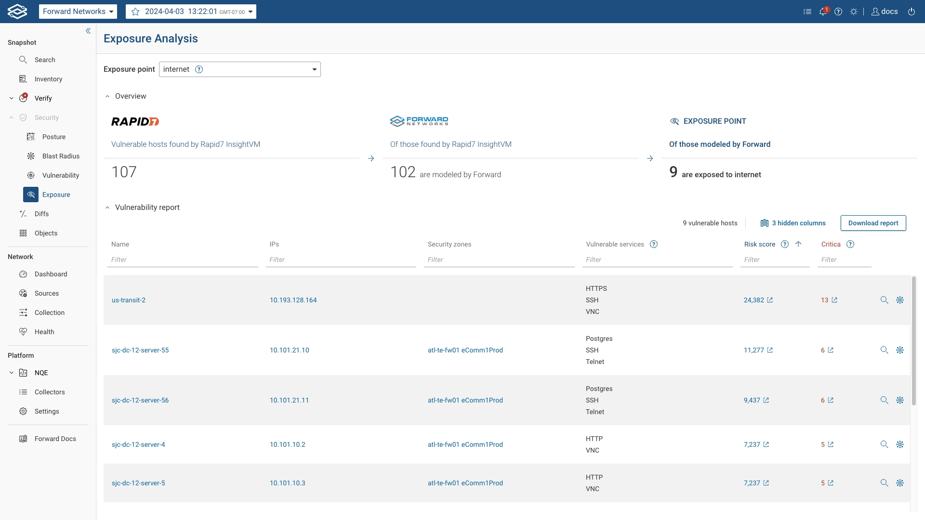Screen dimensions: 925x520
Task: Open the magnifier search icon for sjc-dc-12-server-55
Action: 884,350
